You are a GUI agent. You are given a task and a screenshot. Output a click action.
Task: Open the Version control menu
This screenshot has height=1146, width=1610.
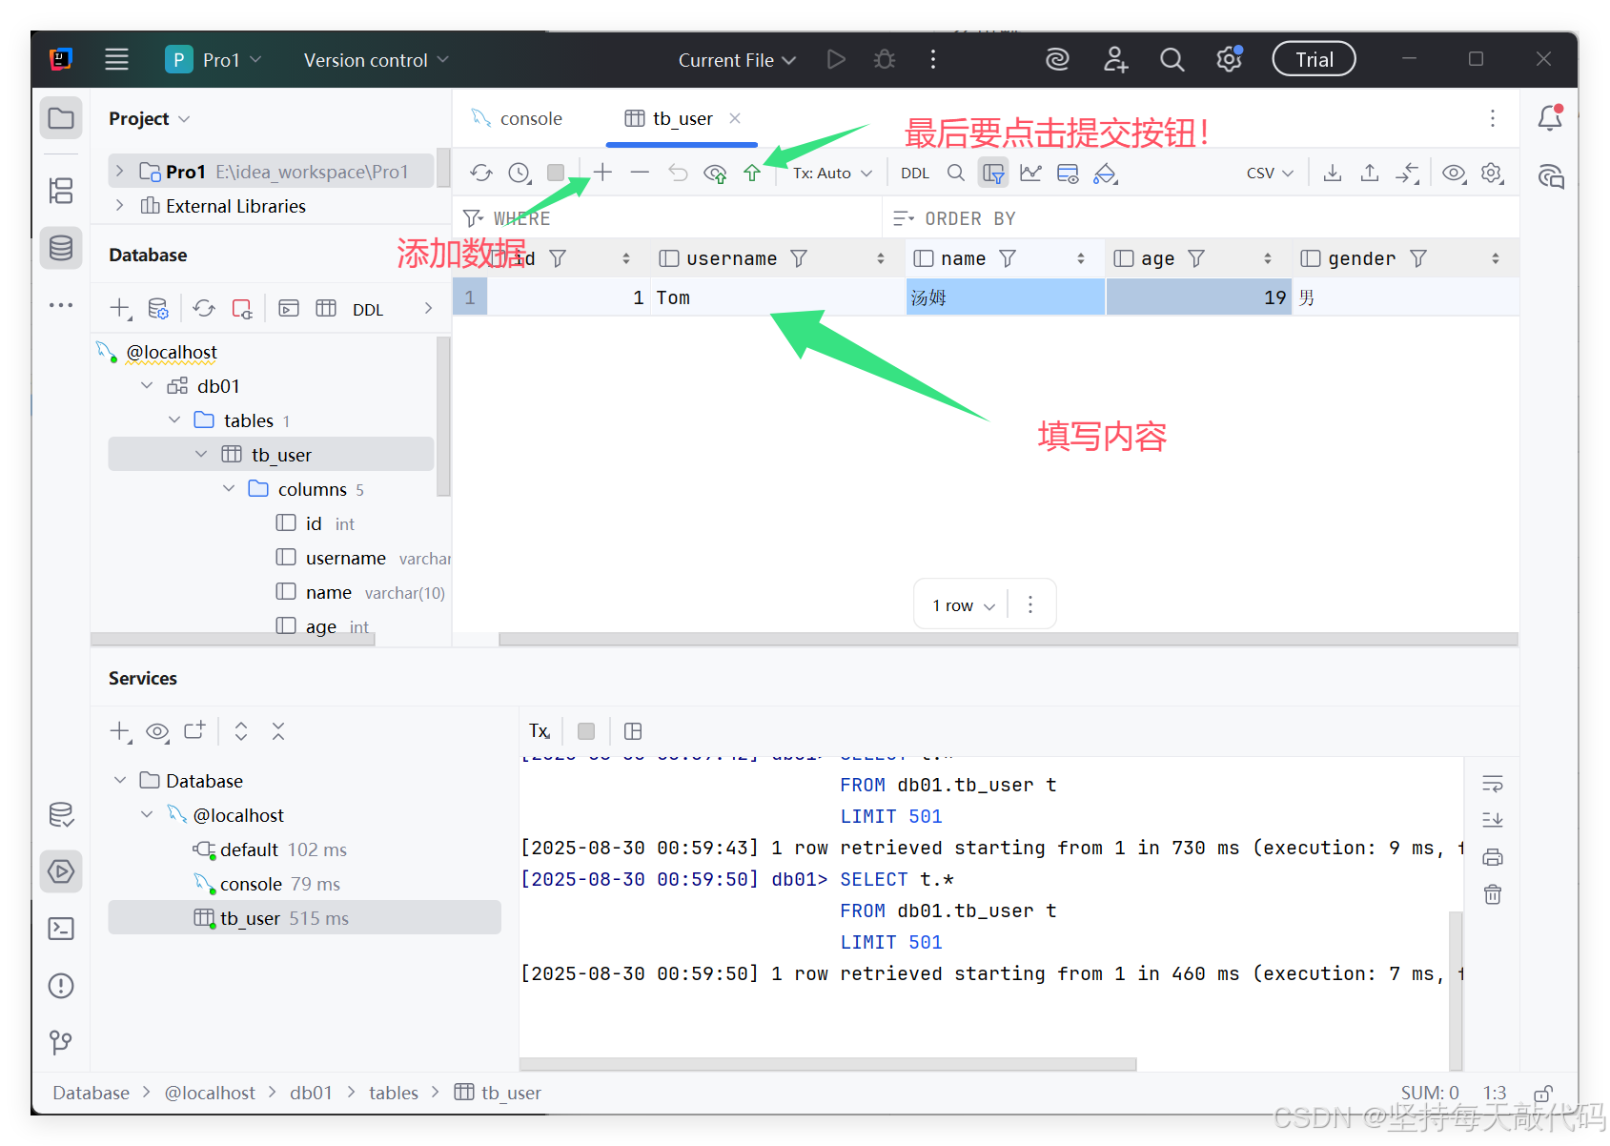pyautogui.click(x=376, y=59)
